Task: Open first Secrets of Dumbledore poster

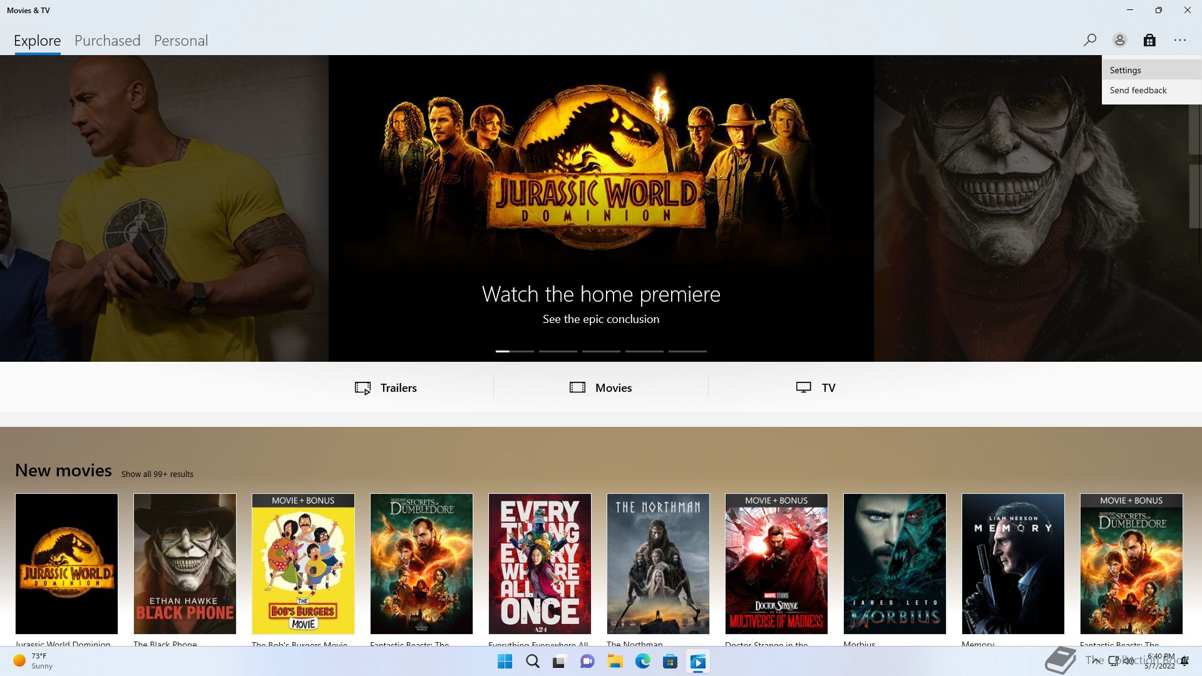Action: tap(421, 563)
